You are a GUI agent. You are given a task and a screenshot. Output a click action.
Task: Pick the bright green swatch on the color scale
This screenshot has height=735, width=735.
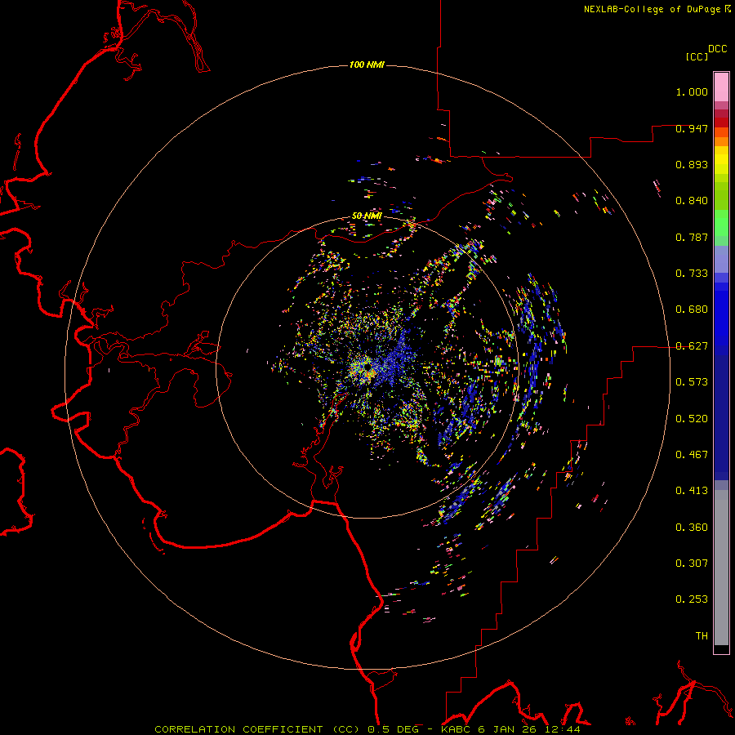pyautogui.click(x=721, y=223)
